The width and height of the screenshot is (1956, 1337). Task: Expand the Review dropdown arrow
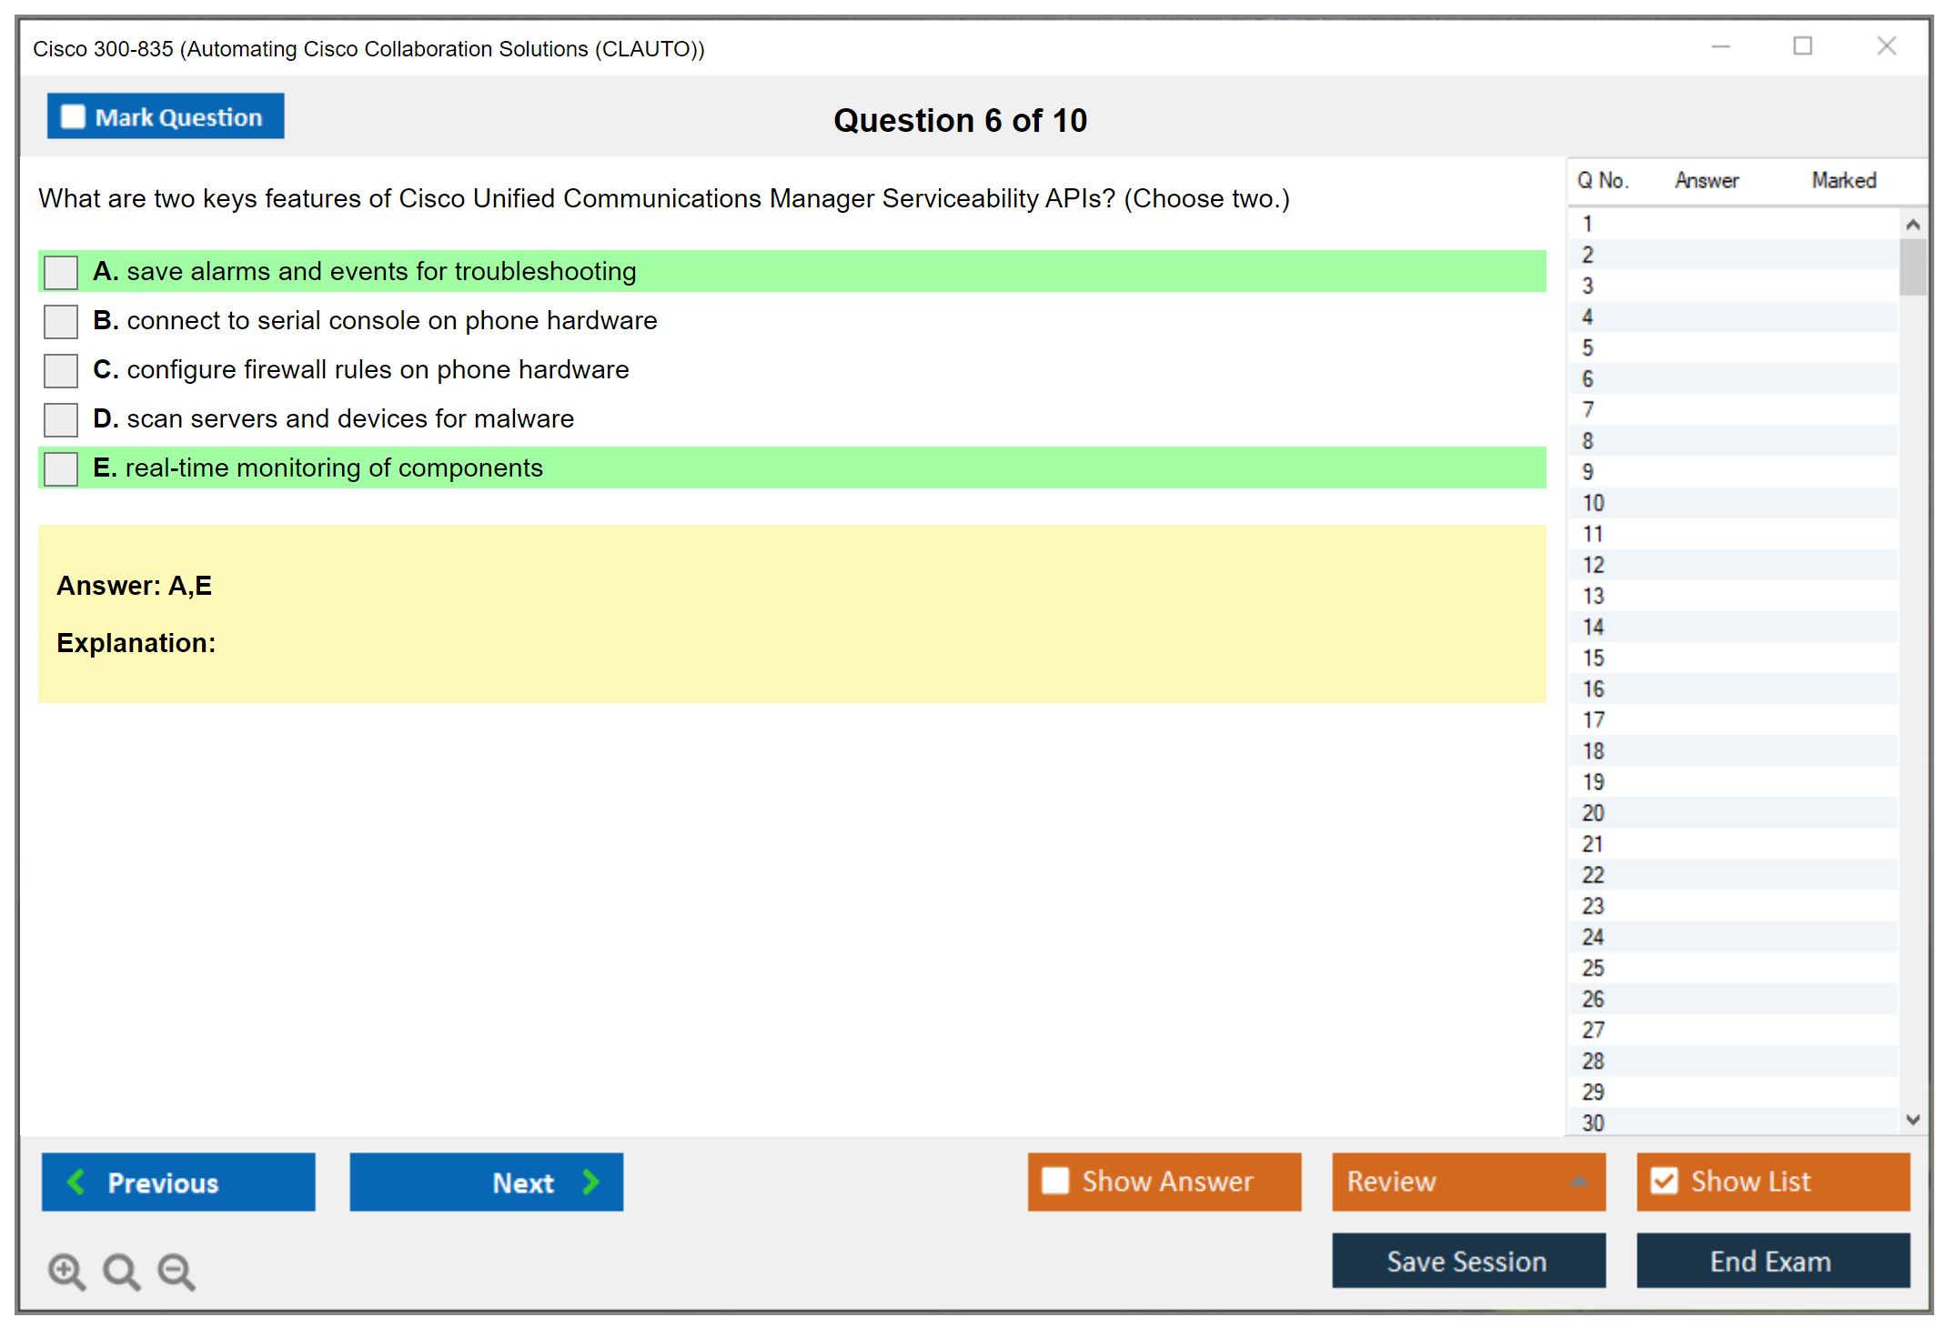click(1578, 1181)
